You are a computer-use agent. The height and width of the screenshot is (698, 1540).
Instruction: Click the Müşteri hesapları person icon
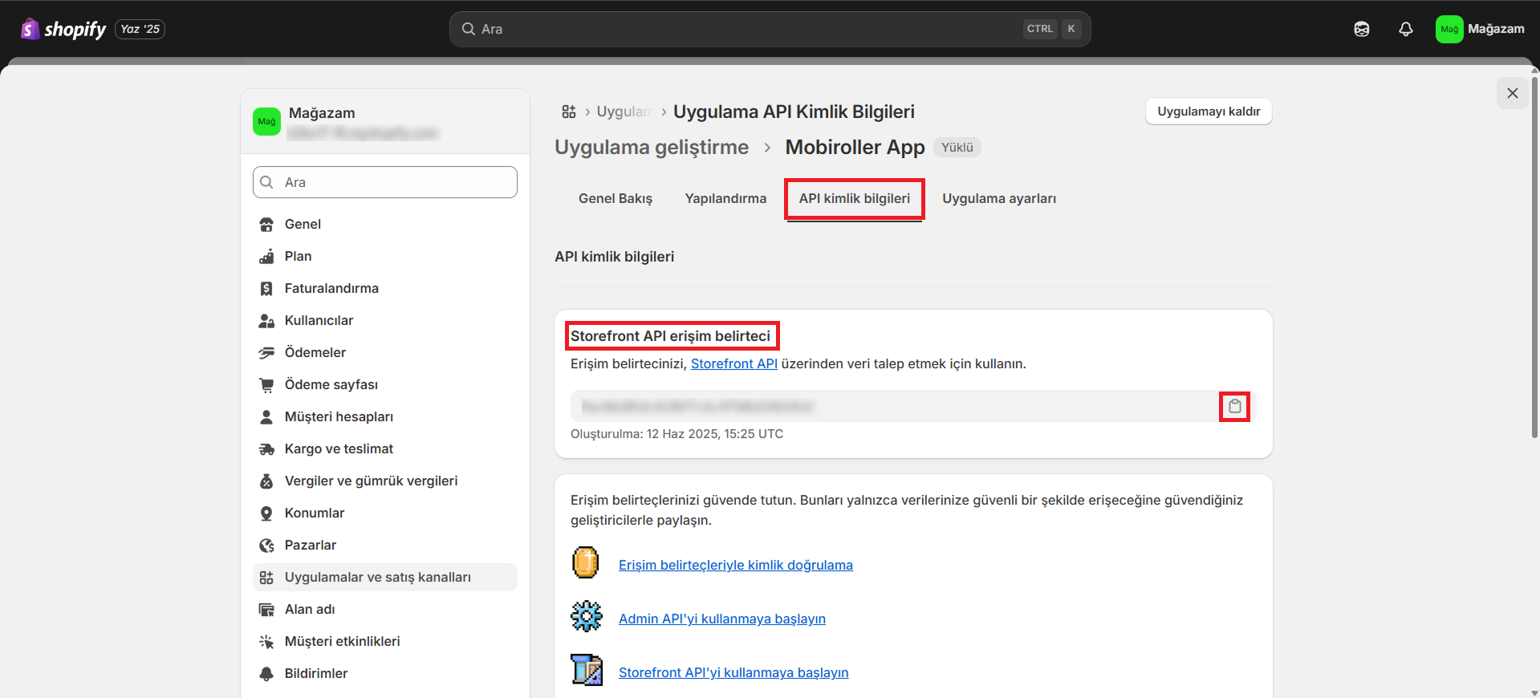coord(266,417)
